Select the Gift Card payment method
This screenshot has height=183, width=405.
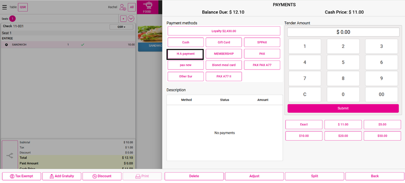[224, 42]
